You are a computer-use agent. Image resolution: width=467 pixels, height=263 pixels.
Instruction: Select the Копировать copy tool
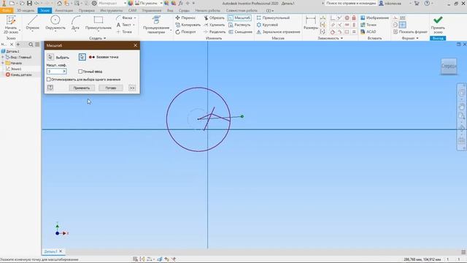[x=188, y=25]
